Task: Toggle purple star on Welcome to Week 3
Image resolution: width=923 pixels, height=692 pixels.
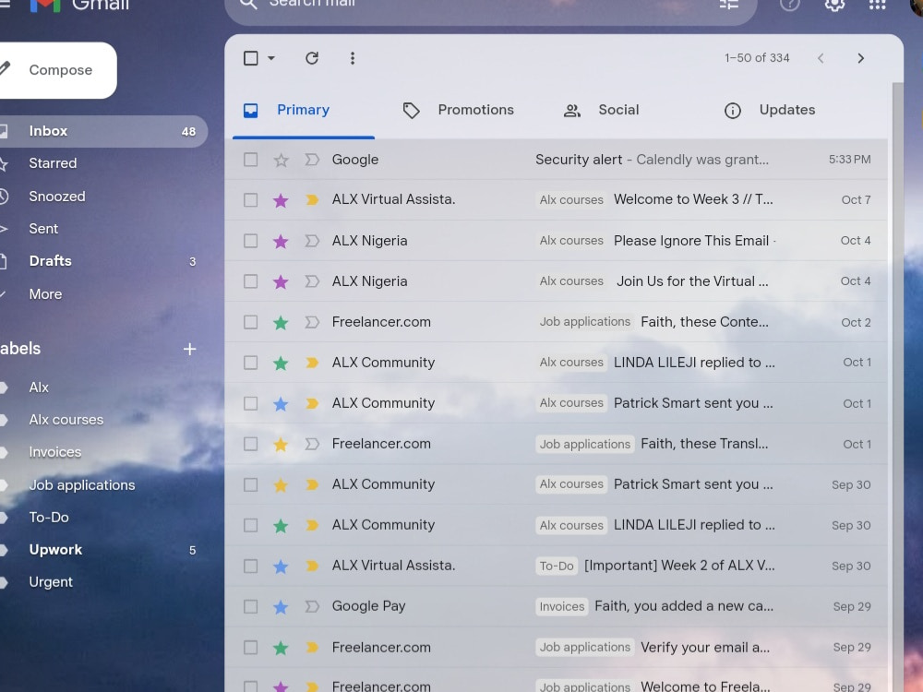Action: pos(281,200)
